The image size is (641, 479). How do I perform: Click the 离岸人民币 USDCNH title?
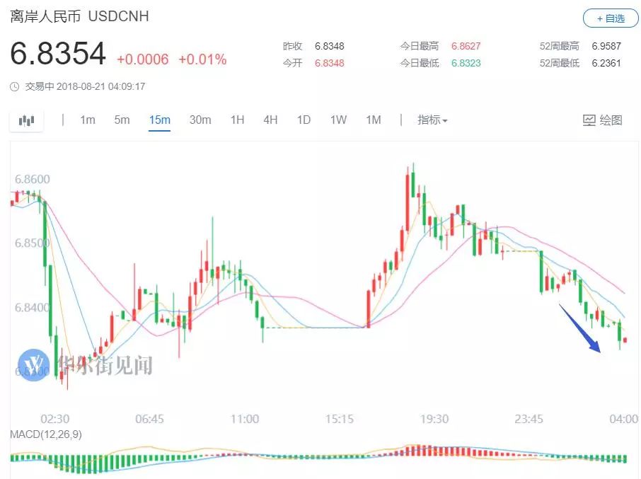[79, 16]
